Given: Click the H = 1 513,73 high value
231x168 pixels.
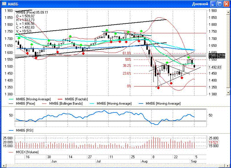Looking at the screenshot, I should 25,20.
